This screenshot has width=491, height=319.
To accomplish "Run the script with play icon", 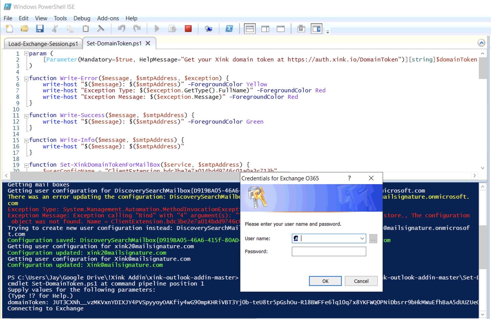I will pos(157,28).
